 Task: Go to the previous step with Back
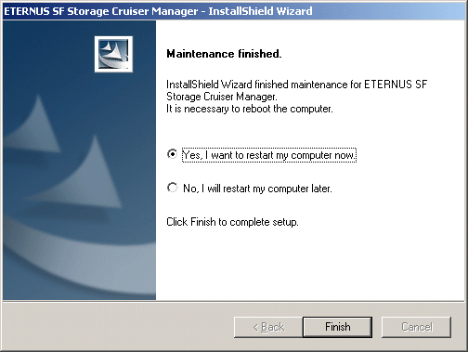coord(268,327)
